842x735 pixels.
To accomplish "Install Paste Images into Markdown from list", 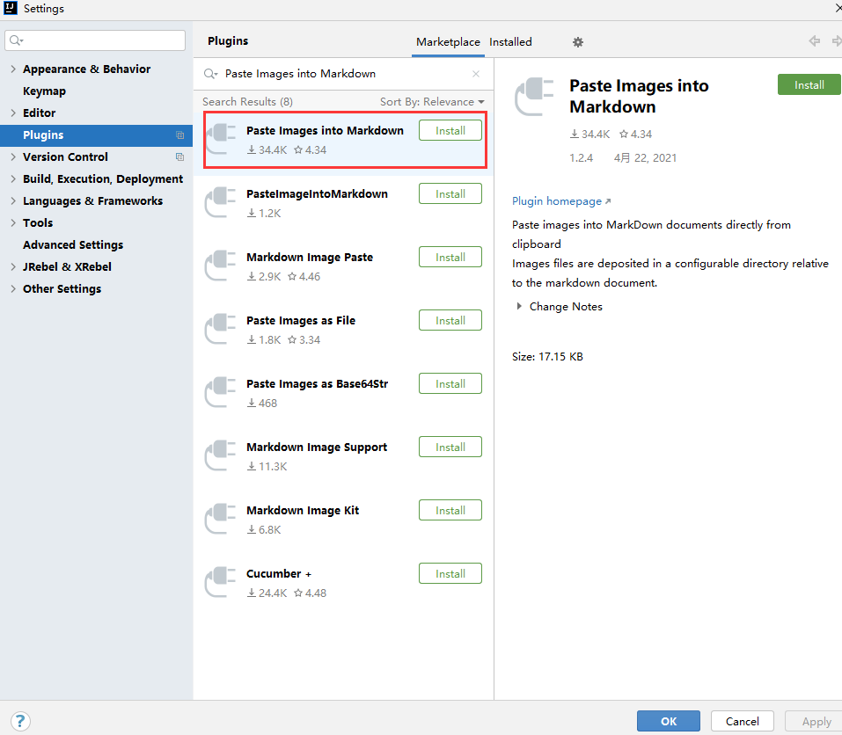I will click(x=450, y=131).
